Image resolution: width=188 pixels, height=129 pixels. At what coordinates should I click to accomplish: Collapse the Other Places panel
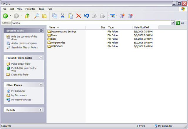(x=41, y=85)
